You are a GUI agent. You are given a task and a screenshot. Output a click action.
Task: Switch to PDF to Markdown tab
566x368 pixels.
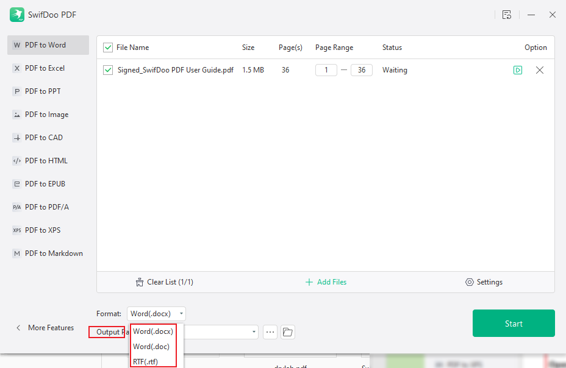pos(48,253)
